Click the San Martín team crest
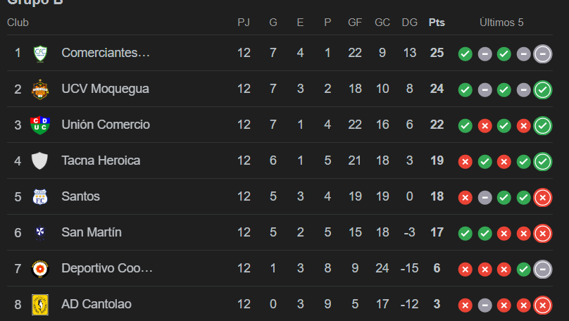The height and width of the screenshot is (321, 569). tap(40, 233)
